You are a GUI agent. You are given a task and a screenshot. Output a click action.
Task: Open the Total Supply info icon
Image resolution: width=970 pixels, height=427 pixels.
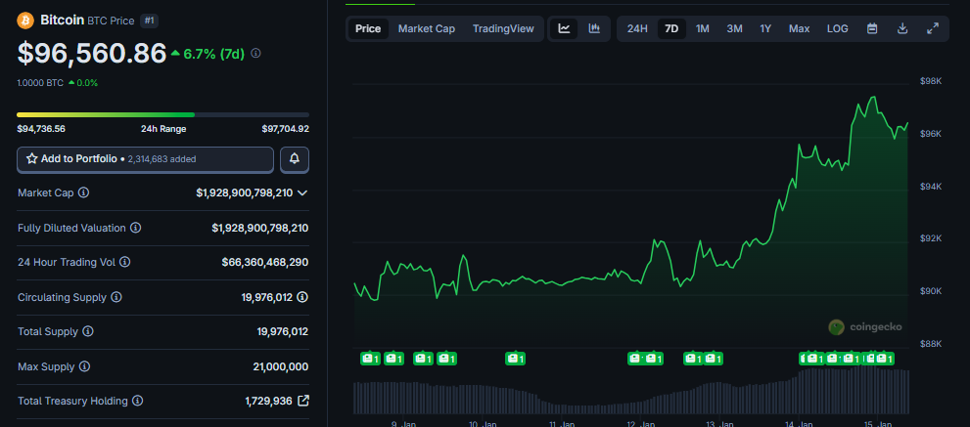tap(88, 332)
